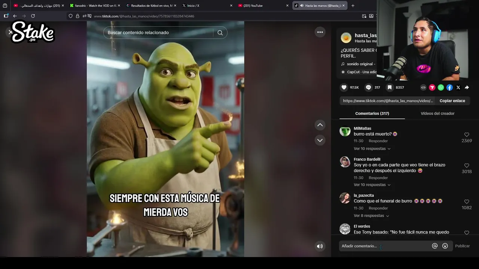Switch to the Resultados de fútbol en vivo tab
This screenshot has width=479, height=269.
pos(151,6)
